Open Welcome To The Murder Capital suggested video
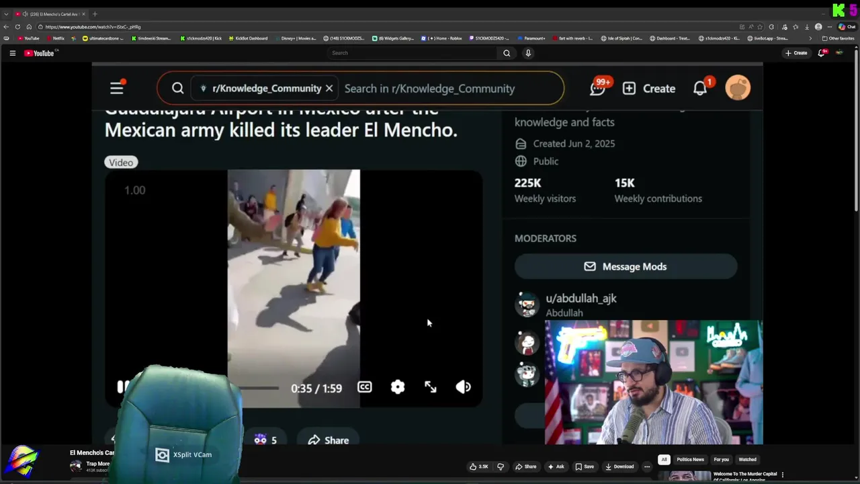This screenshot has width=860, height=484. click(x=744, y=476)
